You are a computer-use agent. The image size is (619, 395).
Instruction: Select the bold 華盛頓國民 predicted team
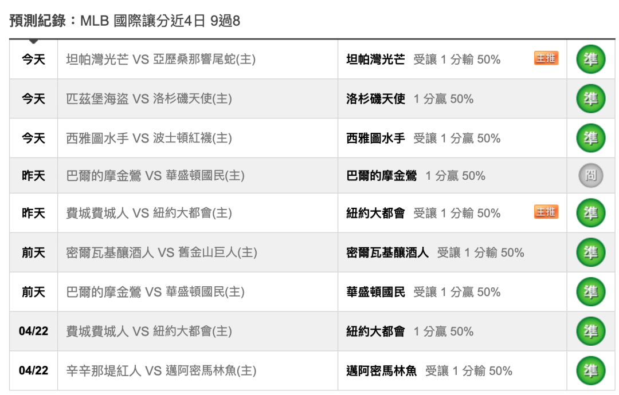click(375, 292)
